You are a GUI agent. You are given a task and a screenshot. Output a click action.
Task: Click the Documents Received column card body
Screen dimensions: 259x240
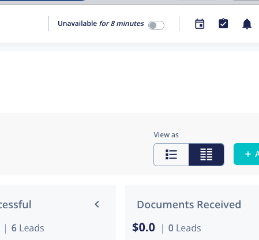tap(192, 212)
